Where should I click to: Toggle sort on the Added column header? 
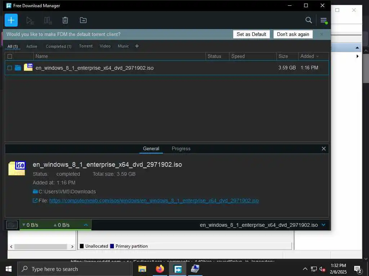pyautogui.click(x=314, y=56)
